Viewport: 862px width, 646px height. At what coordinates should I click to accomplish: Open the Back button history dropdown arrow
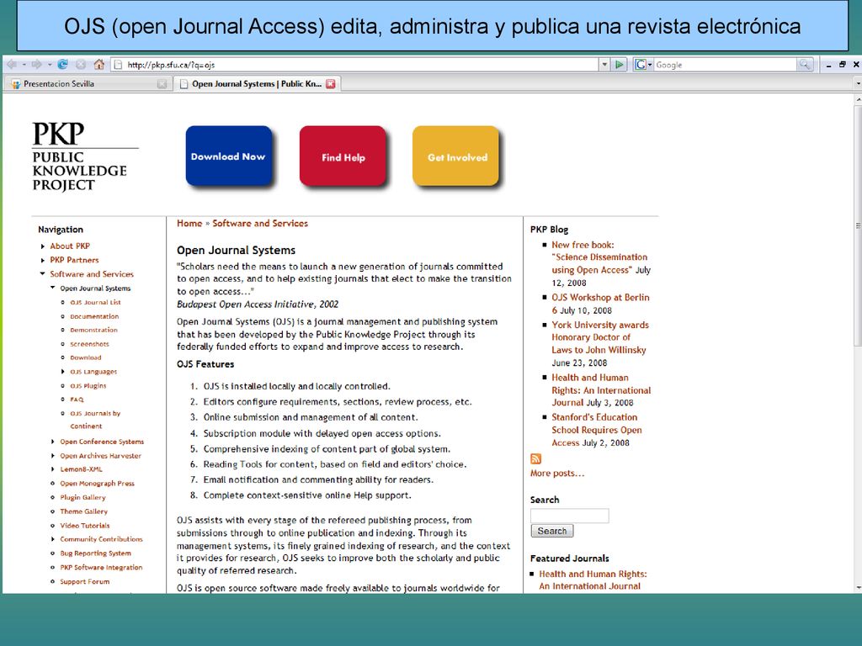pos(24,65)
